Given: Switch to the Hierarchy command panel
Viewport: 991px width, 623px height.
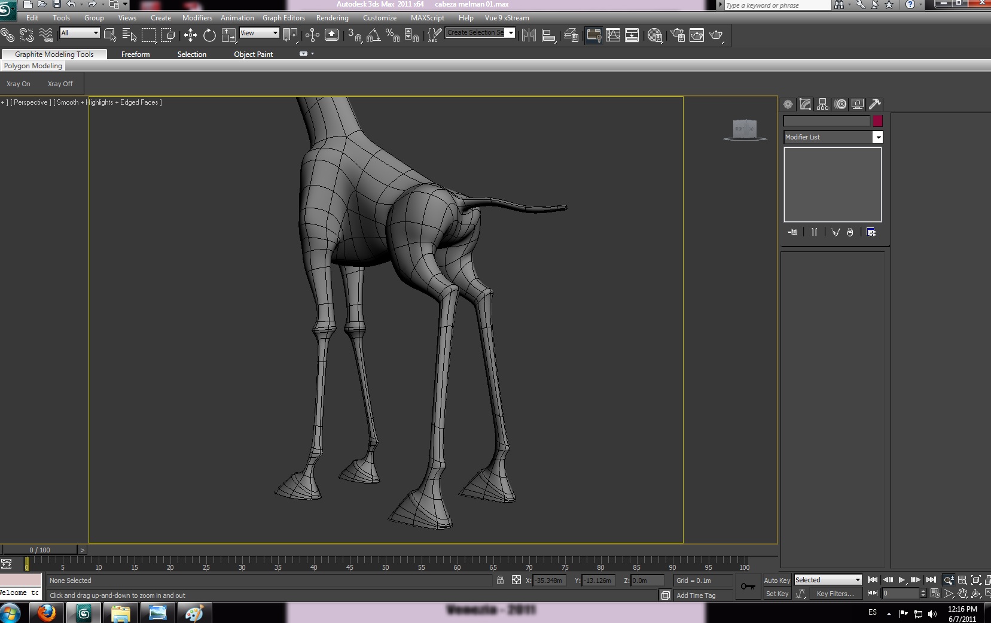Looking at the screenshot, I should [x=823, y=104].
